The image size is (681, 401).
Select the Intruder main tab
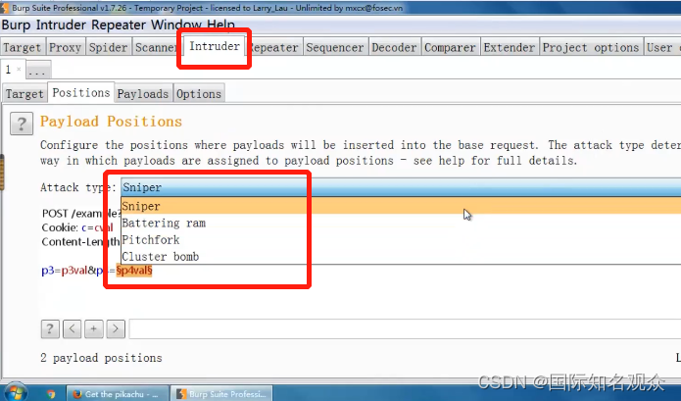(x=215, y=46)
